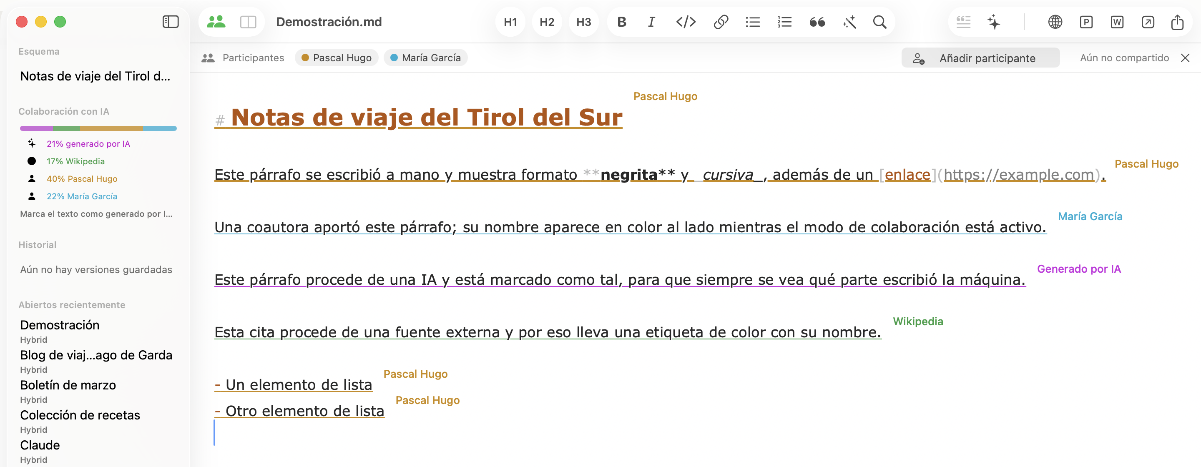Click the AI sparkle icon in toolbar
Viewport: 1201px width, 467px height.
tap(993, 22)
